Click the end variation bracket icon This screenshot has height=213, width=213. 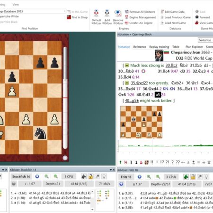(x=131, y=162)
